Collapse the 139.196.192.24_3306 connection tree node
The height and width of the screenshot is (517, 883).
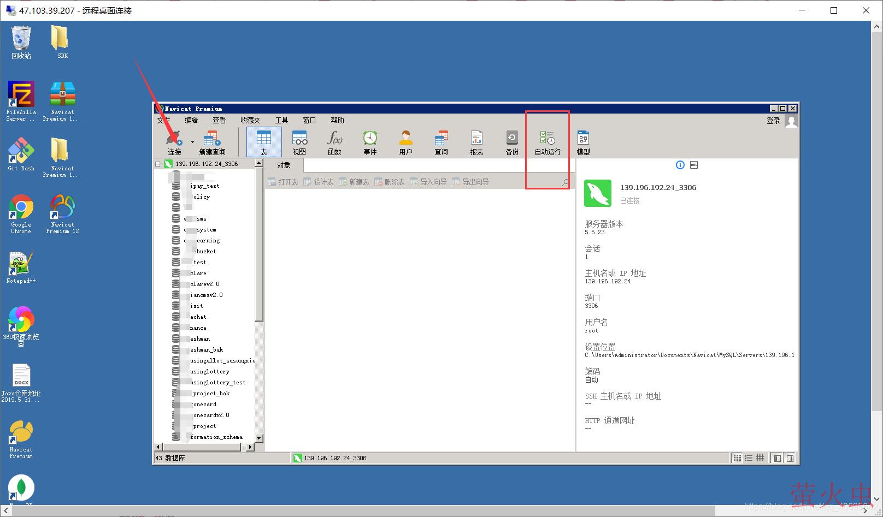click(x=158, y=164)
